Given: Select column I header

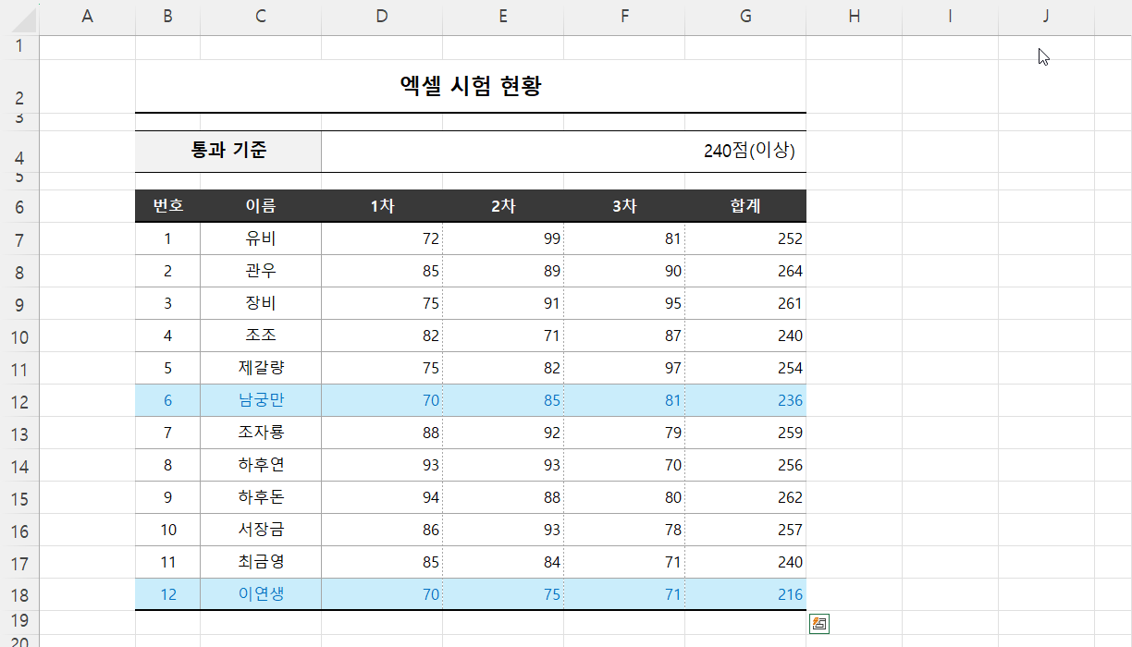Looking at the screenshot, I should click(x=950, y=16).
